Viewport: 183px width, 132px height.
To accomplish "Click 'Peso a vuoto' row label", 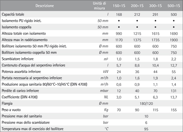I will pos(11,110).
